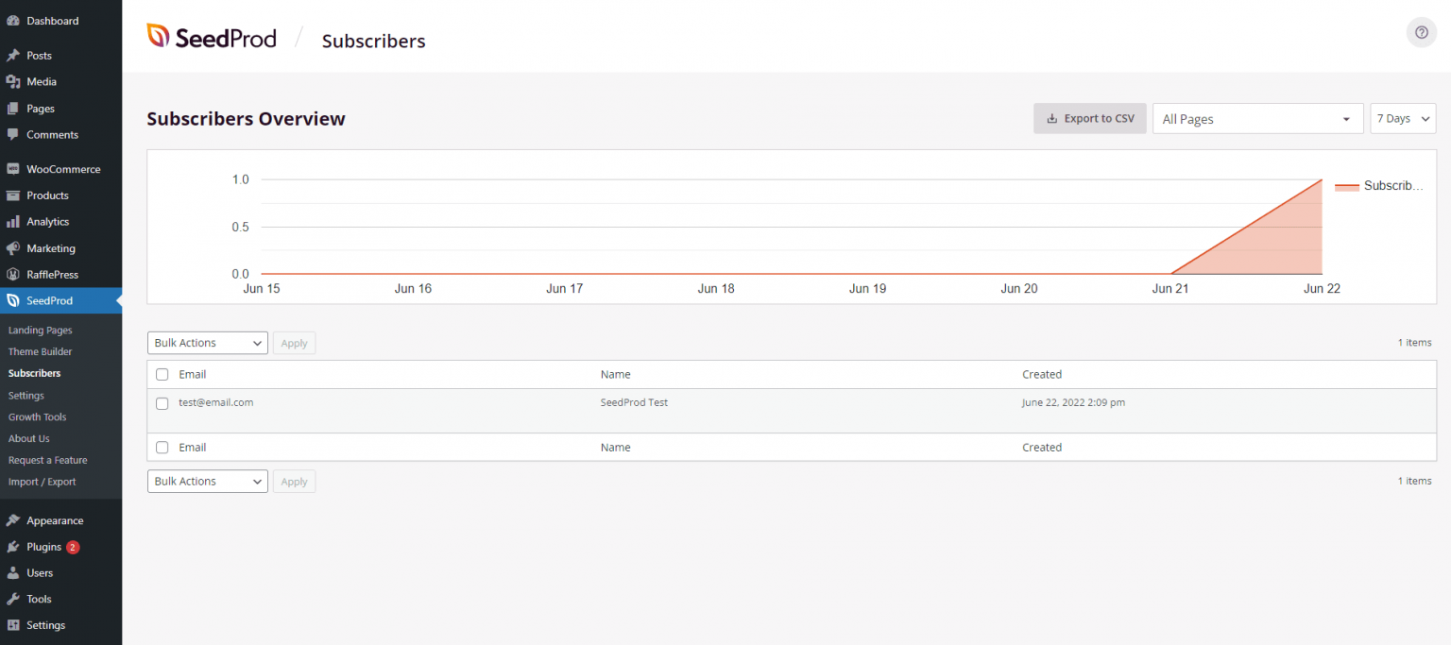Screen dimensions: 1451x645
Task: Click the help question mark icon
Action: tap(1421, 31)
